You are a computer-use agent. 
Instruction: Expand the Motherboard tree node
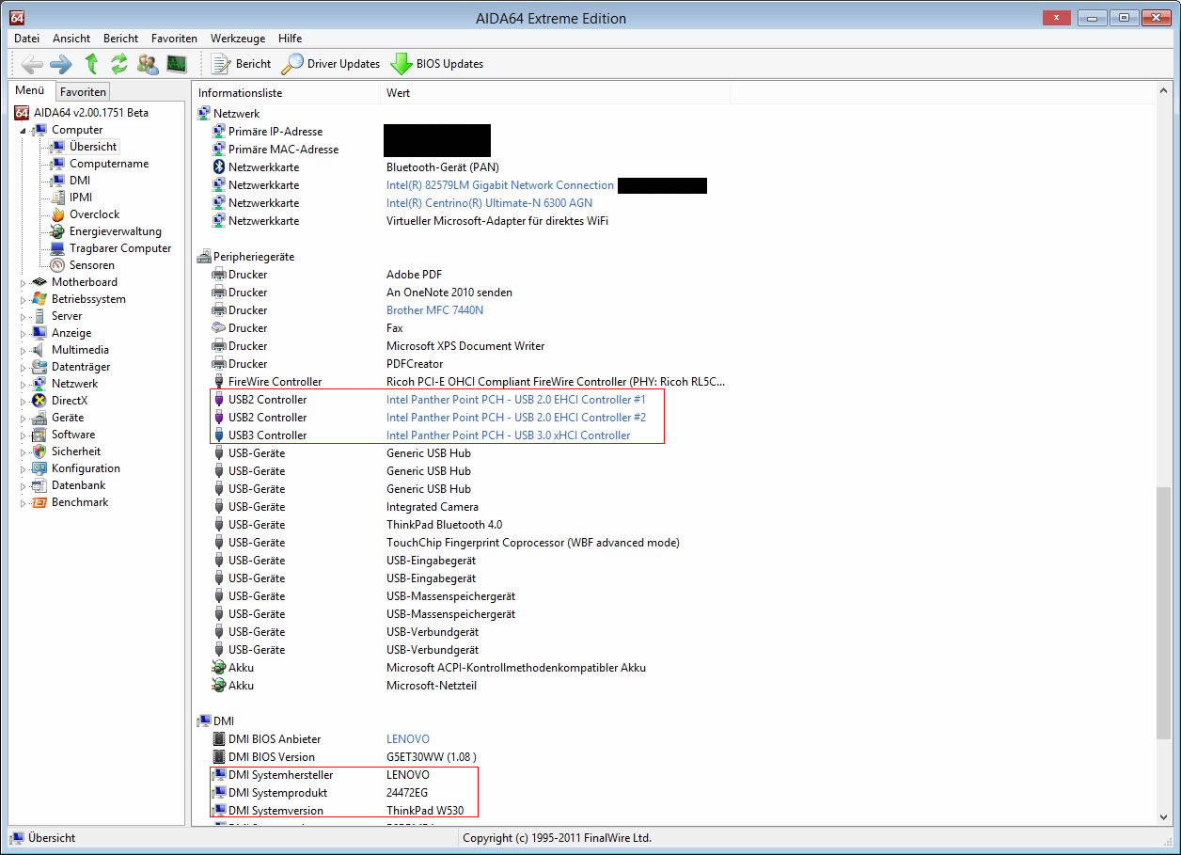pyautogui.click(x=23, y=282)
